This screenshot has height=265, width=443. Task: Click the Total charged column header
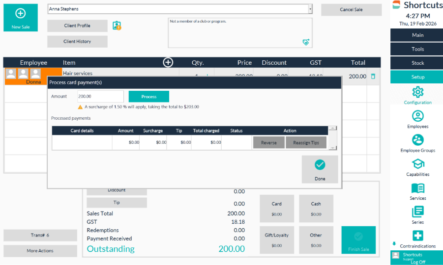(206, 131)
